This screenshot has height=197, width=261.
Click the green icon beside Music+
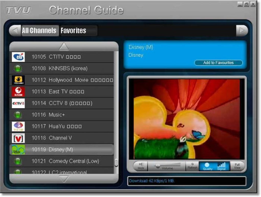click(x=18, y=115)
